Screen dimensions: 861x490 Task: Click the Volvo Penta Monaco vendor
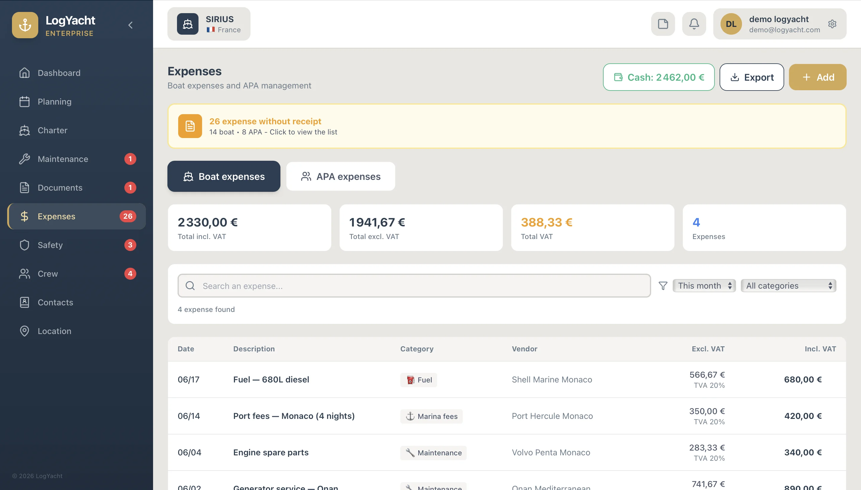pos(551,453)
